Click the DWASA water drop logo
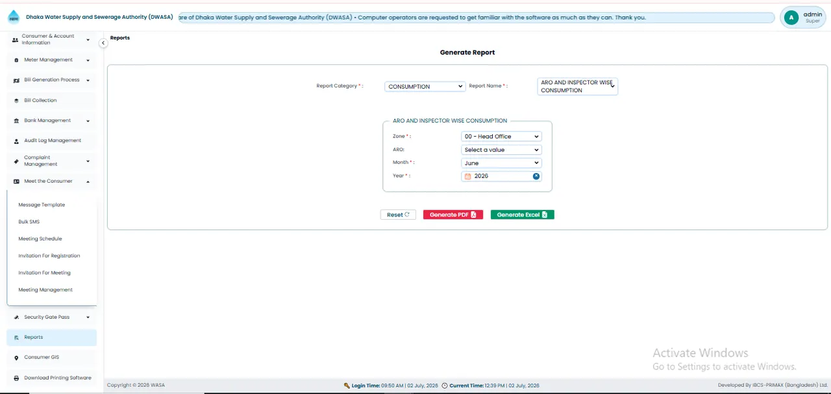Viewport: 831px width, 394px height. coord(14,17)
